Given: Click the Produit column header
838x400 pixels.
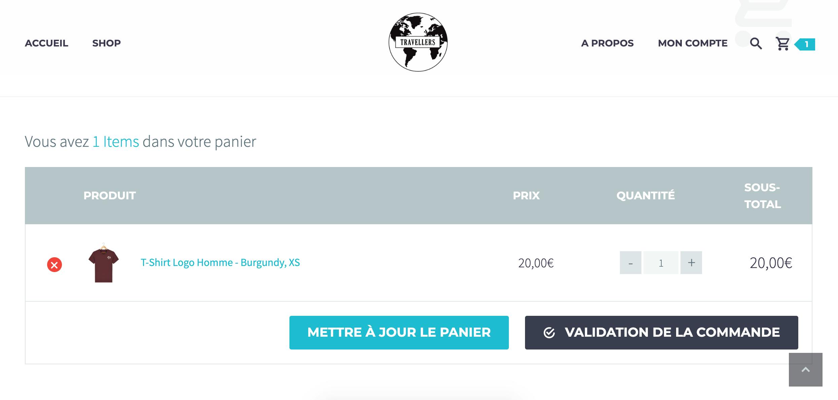Looking at the screenshot, I should 110,196.
